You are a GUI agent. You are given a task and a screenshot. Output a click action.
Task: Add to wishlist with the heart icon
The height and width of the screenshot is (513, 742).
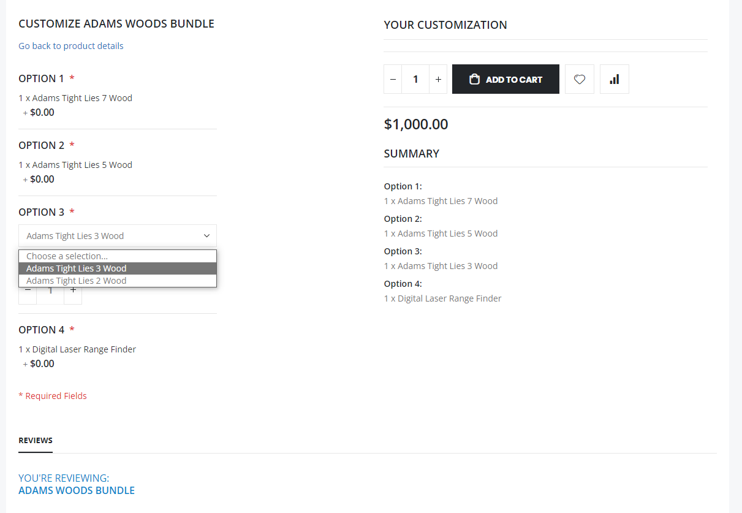[580, 79]
